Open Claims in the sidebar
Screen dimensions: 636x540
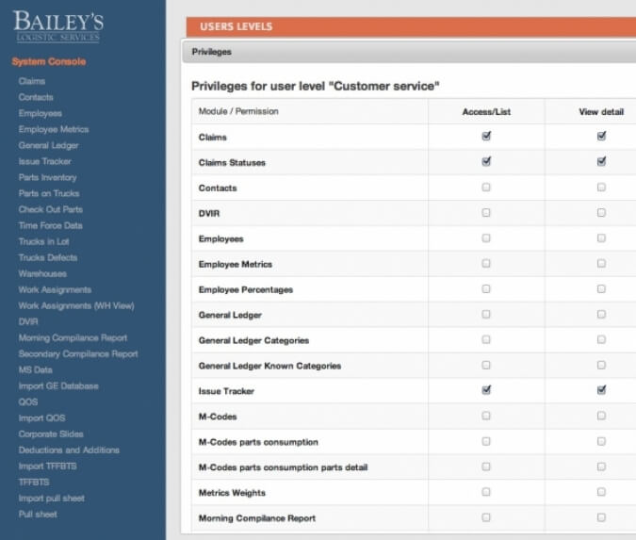click(32, 81)
